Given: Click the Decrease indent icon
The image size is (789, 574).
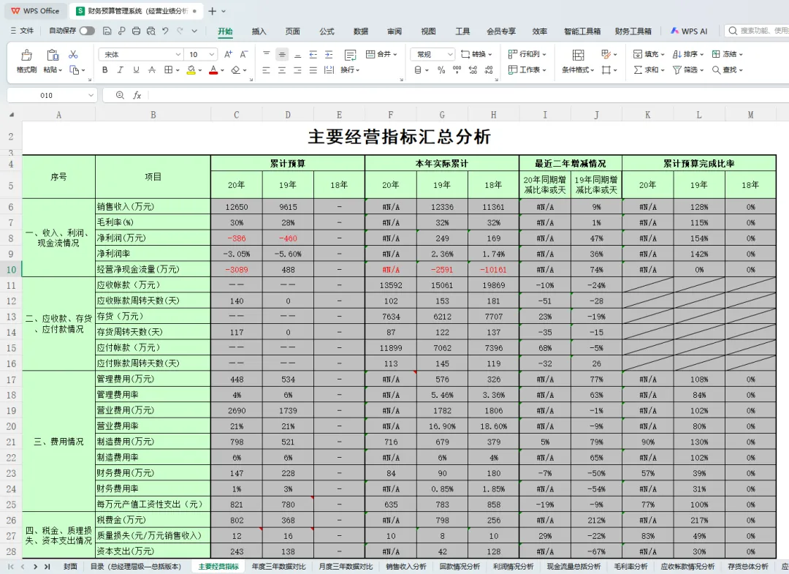Looking at the screenshot, I should tap(313, 54).
